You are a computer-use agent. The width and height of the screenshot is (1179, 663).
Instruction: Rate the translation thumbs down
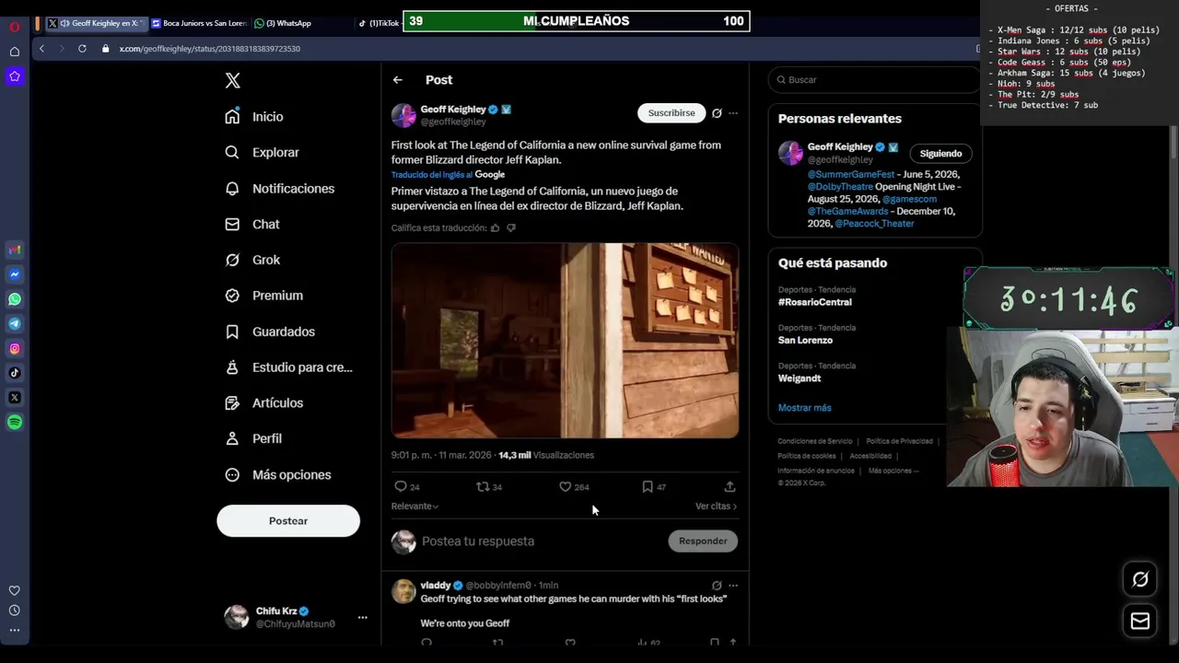(x=511, y=227)
